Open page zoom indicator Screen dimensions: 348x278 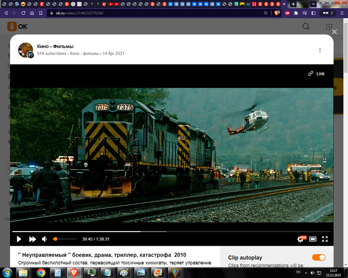(x=266, y=13)
